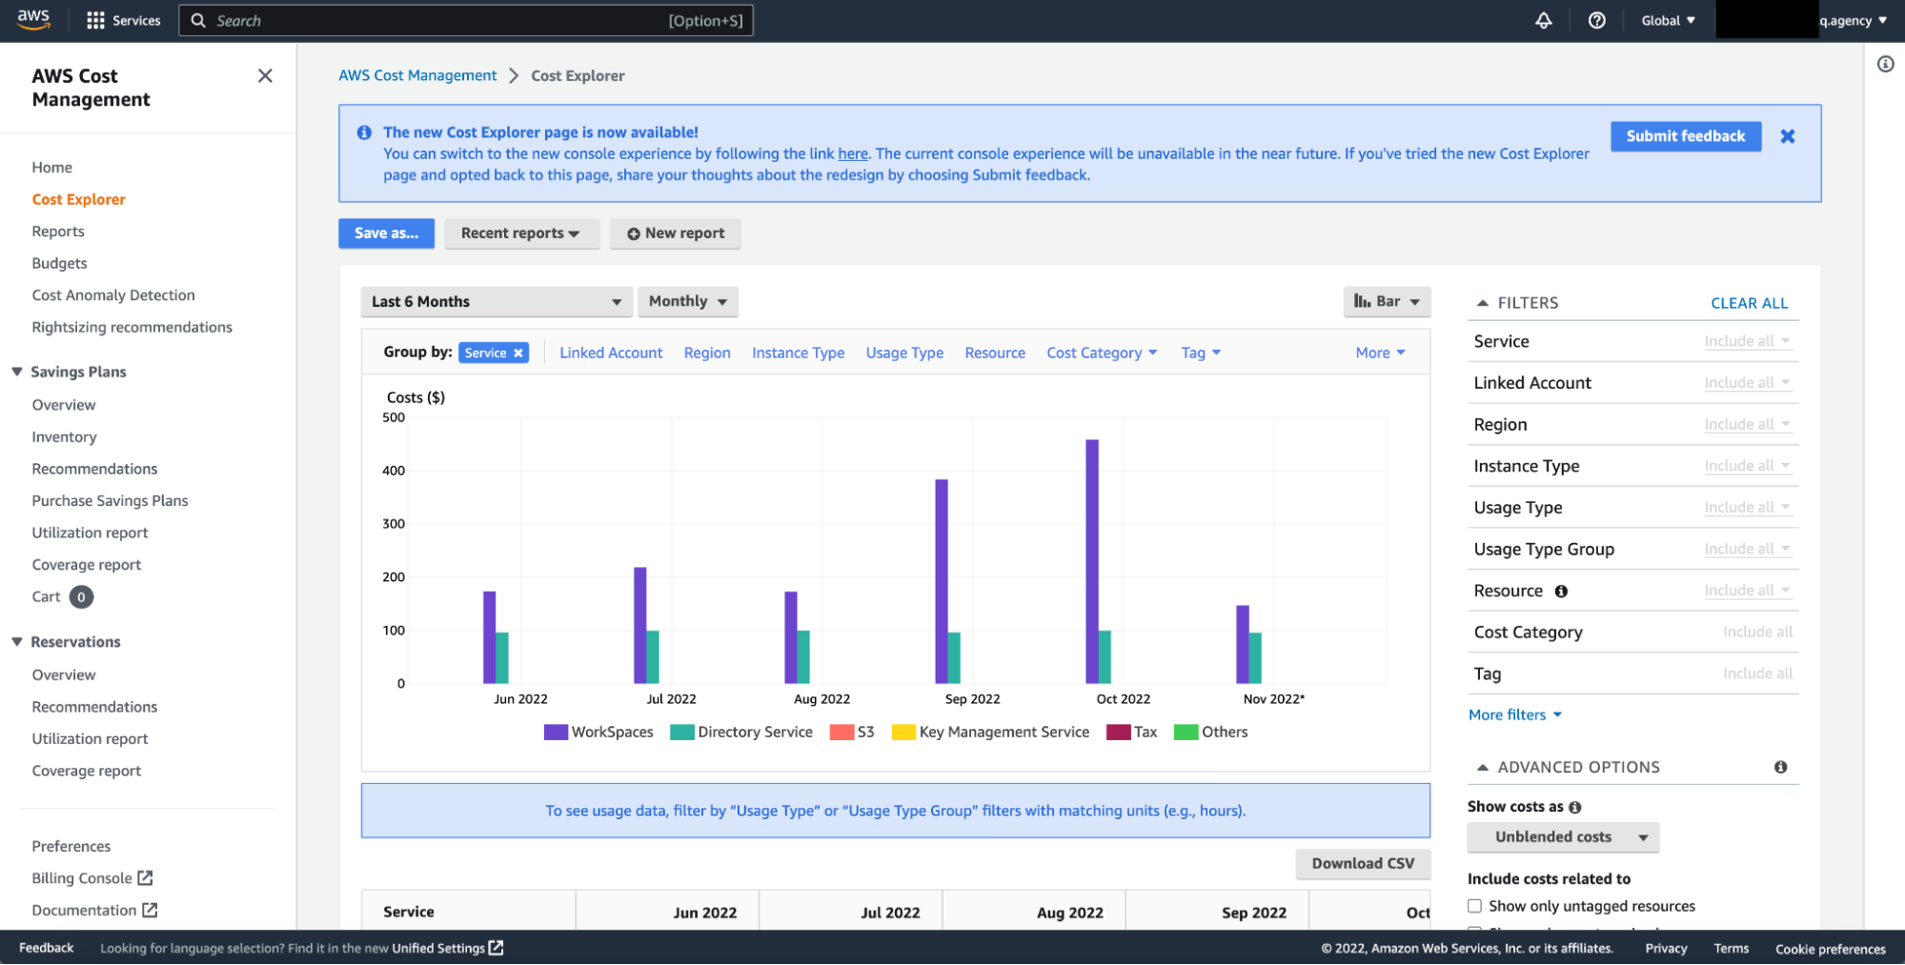Download CSV of the cost data
The image size is (1905, 965).
[x=1363, y=864]
